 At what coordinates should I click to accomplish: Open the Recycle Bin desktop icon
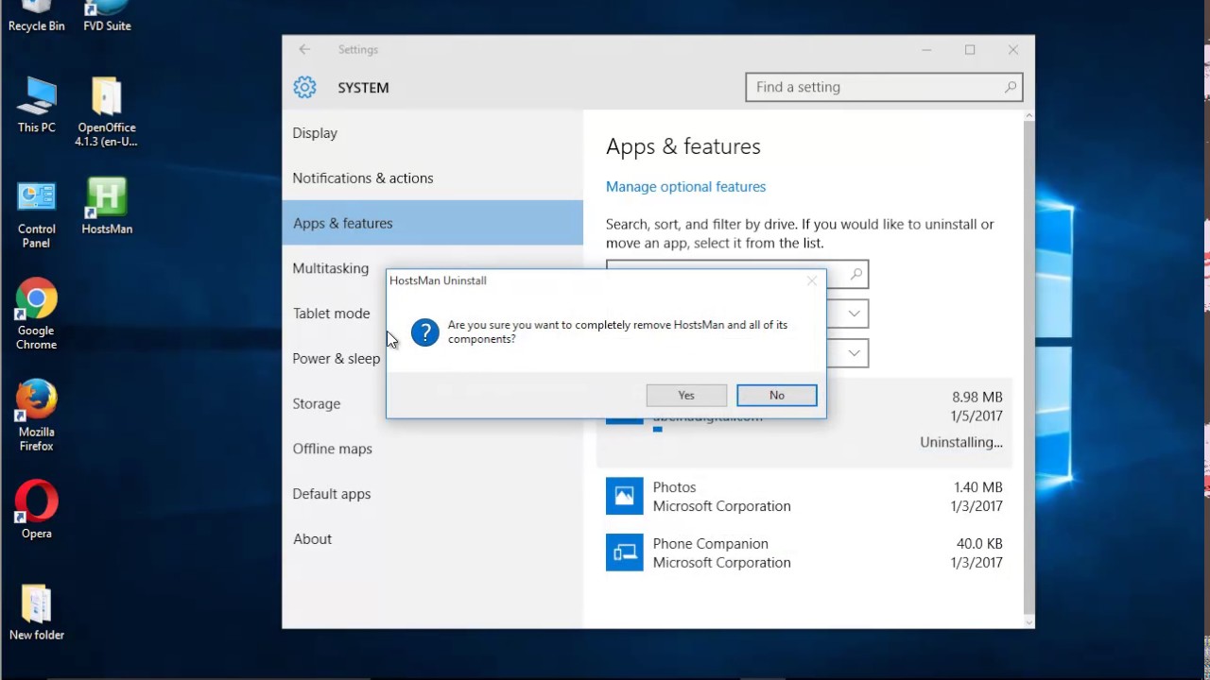[36, 16]
